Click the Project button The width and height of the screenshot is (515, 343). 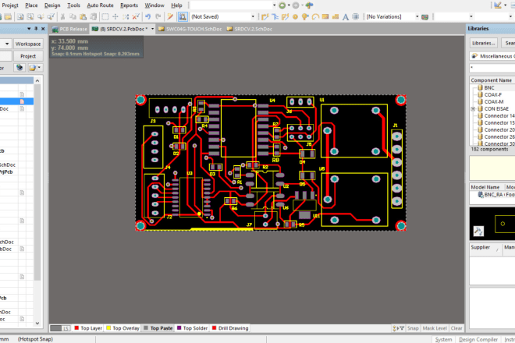[28, 56]
